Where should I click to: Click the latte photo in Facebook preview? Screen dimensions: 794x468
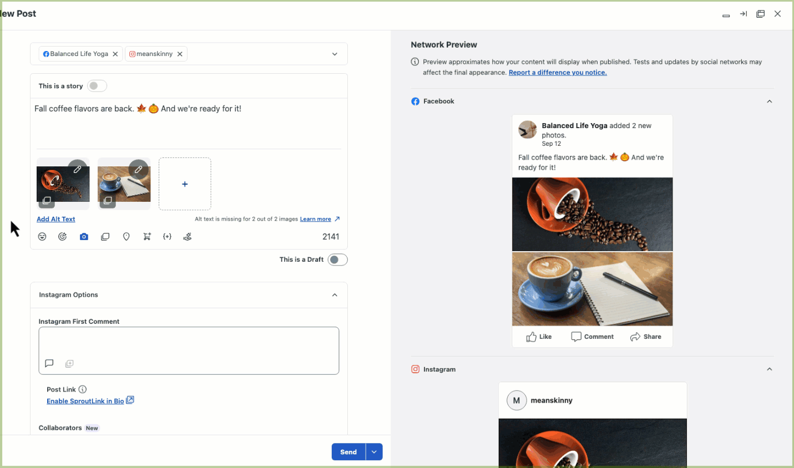[592, 289]
